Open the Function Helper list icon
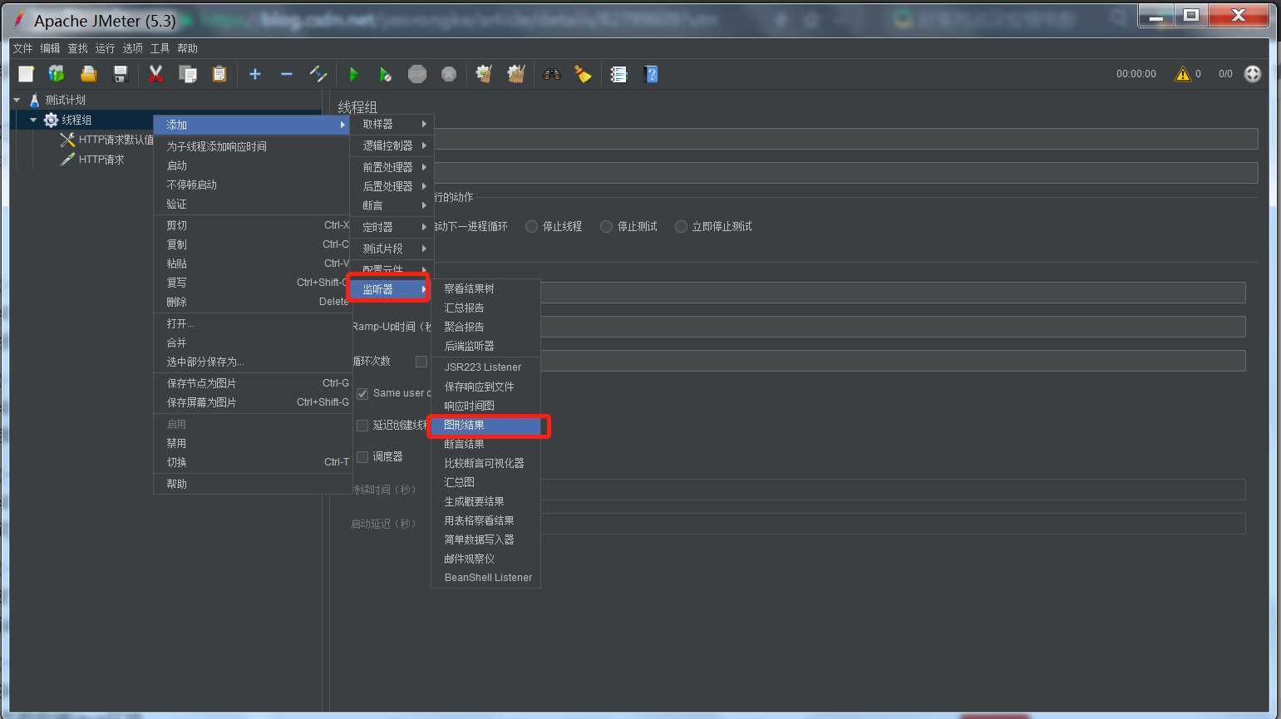 point(618,75)
